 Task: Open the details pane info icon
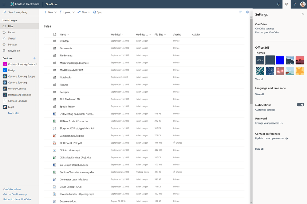[247, 12]
